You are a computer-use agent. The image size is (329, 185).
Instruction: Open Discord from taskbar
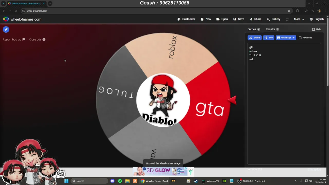click(112, 181)
